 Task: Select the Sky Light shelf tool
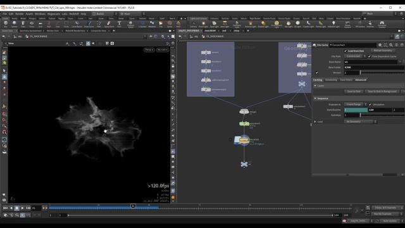click(289, 24)
